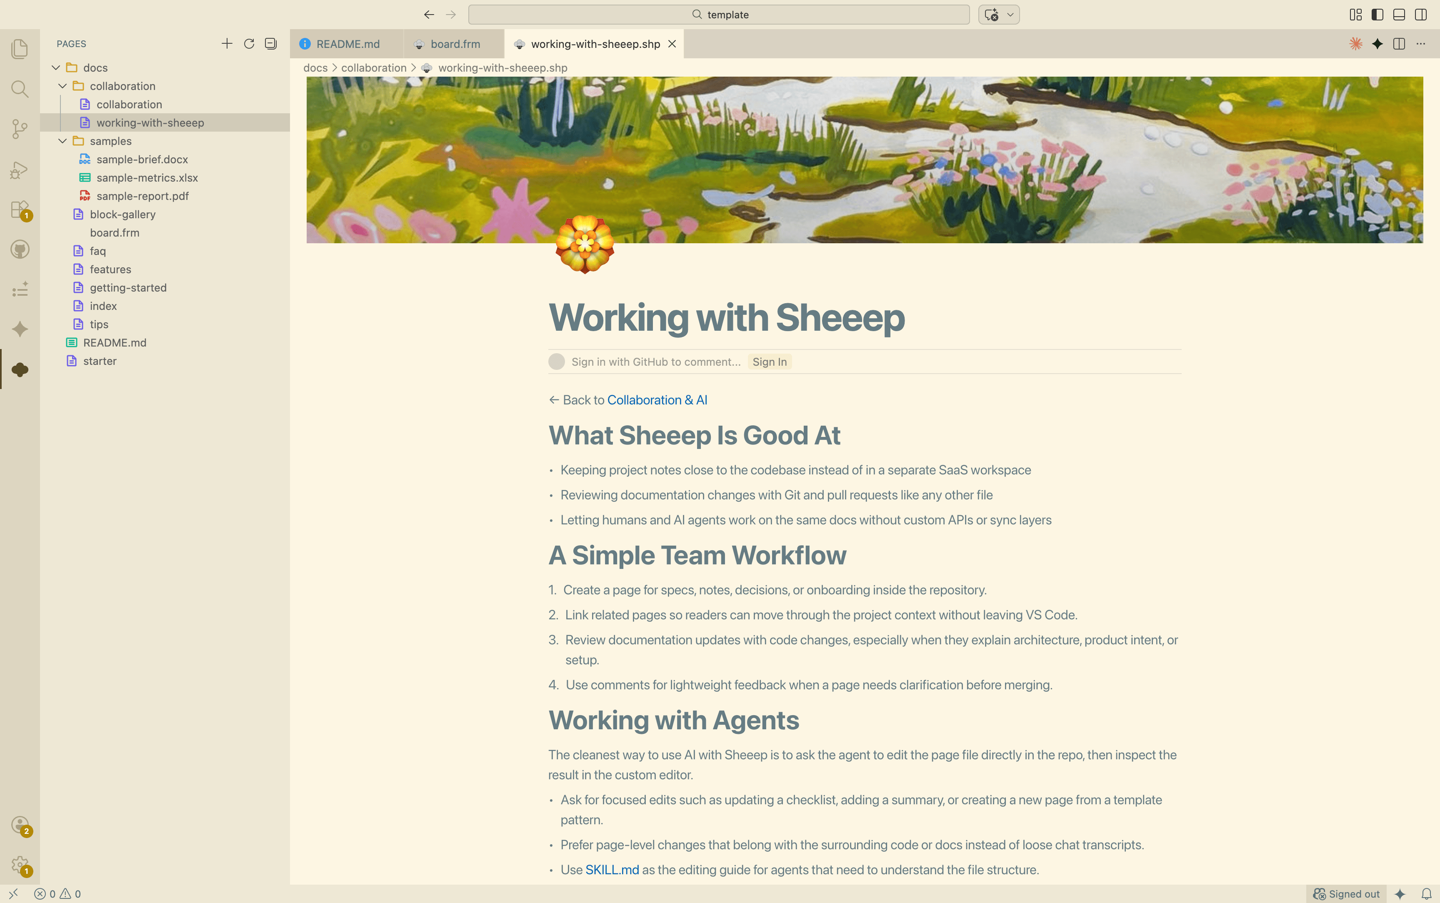Open the Run and Debug view

point(20,170)
